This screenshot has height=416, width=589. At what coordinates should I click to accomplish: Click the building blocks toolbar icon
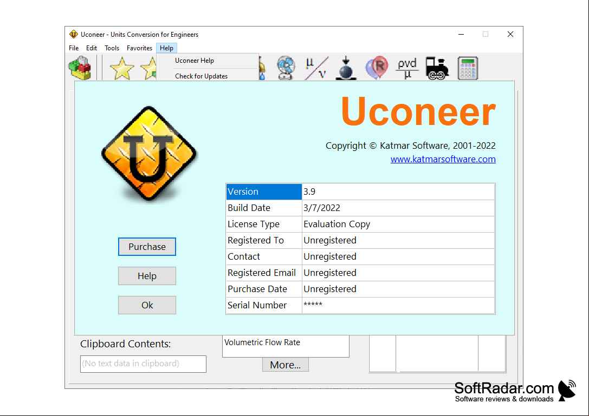point(80,68)
